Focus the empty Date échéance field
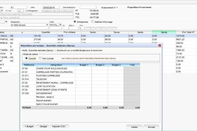Viewport: 197px width, 131px height. pyautogui.click(x=88, y=7)
